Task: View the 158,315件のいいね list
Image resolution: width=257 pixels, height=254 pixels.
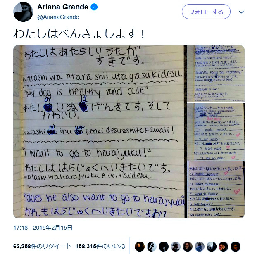Action: point(100,246)
